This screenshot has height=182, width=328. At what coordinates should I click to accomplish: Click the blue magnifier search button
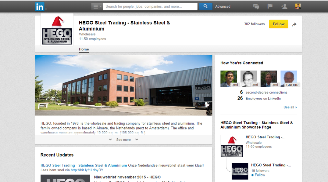pyautogui.click(x=205, y=6)
